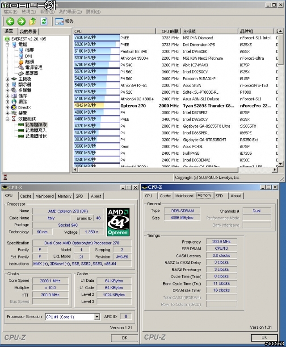Click the Frequency 200.9 MHz field
This screenshot has height=347, width=286.
tap(222, 242)
